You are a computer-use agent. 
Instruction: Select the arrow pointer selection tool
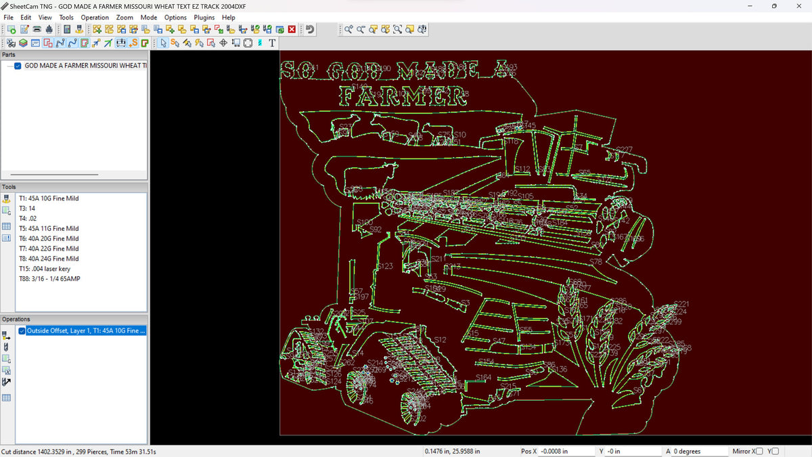click(x=163, y=43)
